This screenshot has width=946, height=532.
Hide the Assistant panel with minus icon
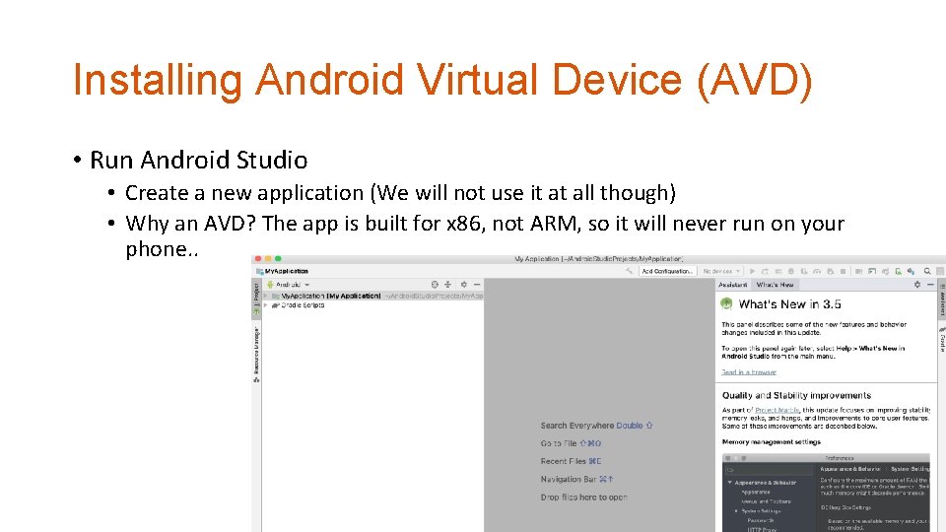[x=930, y=284]
